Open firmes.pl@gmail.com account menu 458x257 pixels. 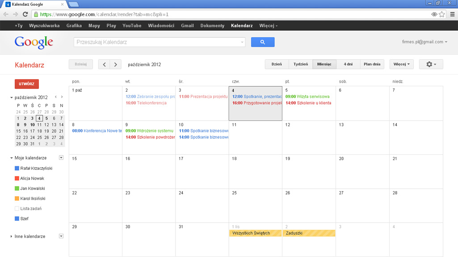(424, 42)
